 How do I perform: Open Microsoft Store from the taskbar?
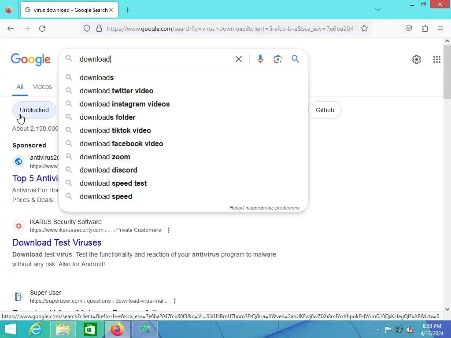90,329
